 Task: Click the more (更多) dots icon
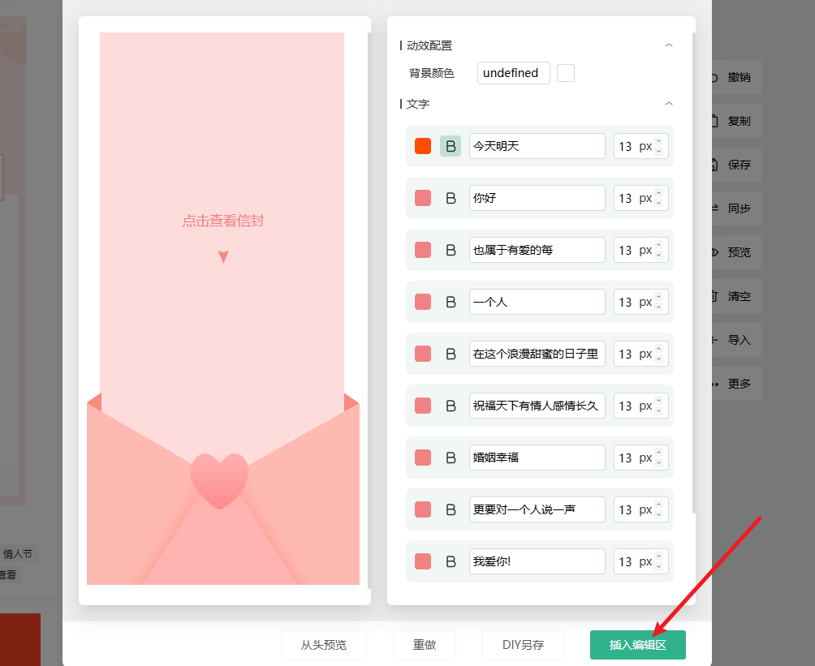point(715,384)
